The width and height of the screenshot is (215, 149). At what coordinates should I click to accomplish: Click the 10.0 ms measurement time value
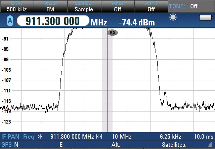tap(204, 137)
